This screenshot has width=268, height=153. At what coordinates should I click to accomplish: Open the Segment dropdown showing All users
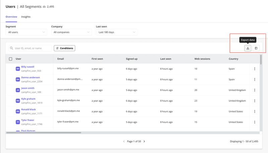(26, 32)
